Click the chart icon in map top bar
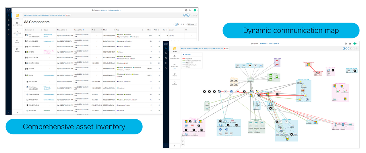Viewport: 366px width, 153px height. coord(350,44)
